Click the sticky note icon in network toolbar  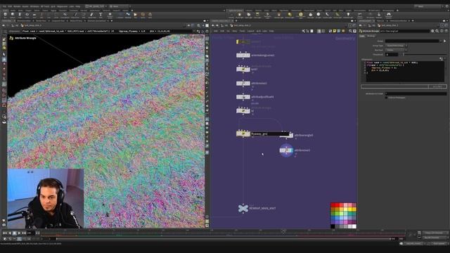click(x=335, y=31)
